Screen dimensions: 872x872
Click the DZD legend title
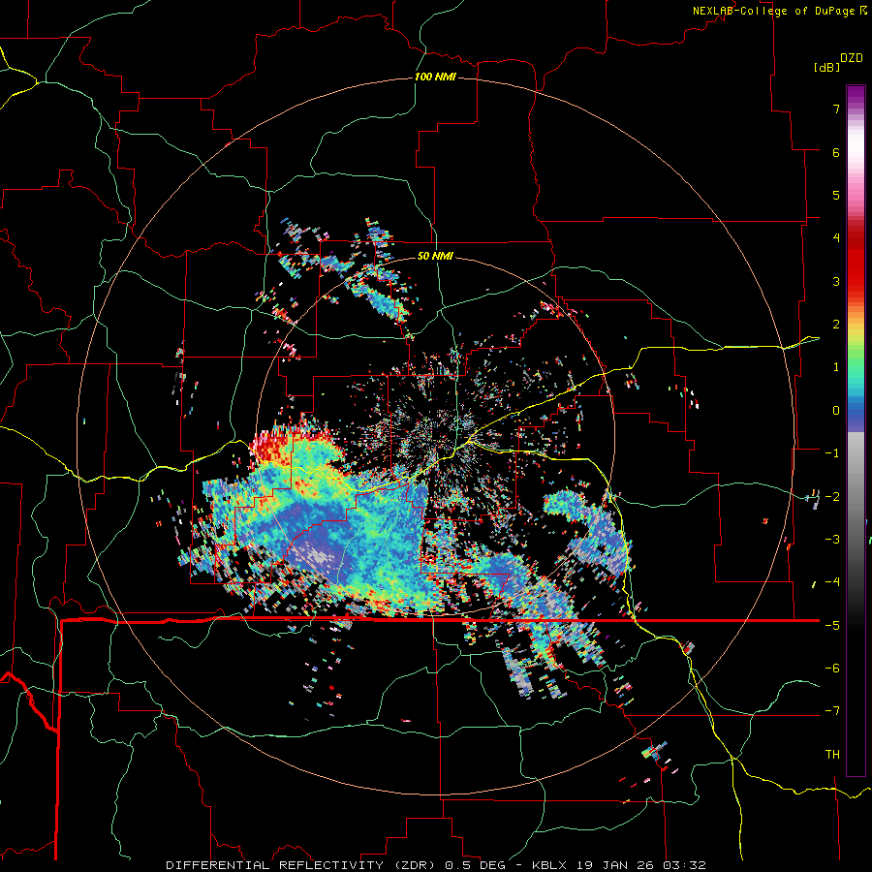click(852, 58)
